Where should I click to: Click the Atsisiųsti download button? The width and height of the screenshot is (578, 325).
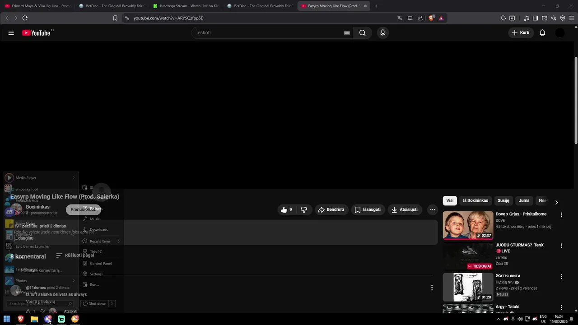click(x=405, y=209)
